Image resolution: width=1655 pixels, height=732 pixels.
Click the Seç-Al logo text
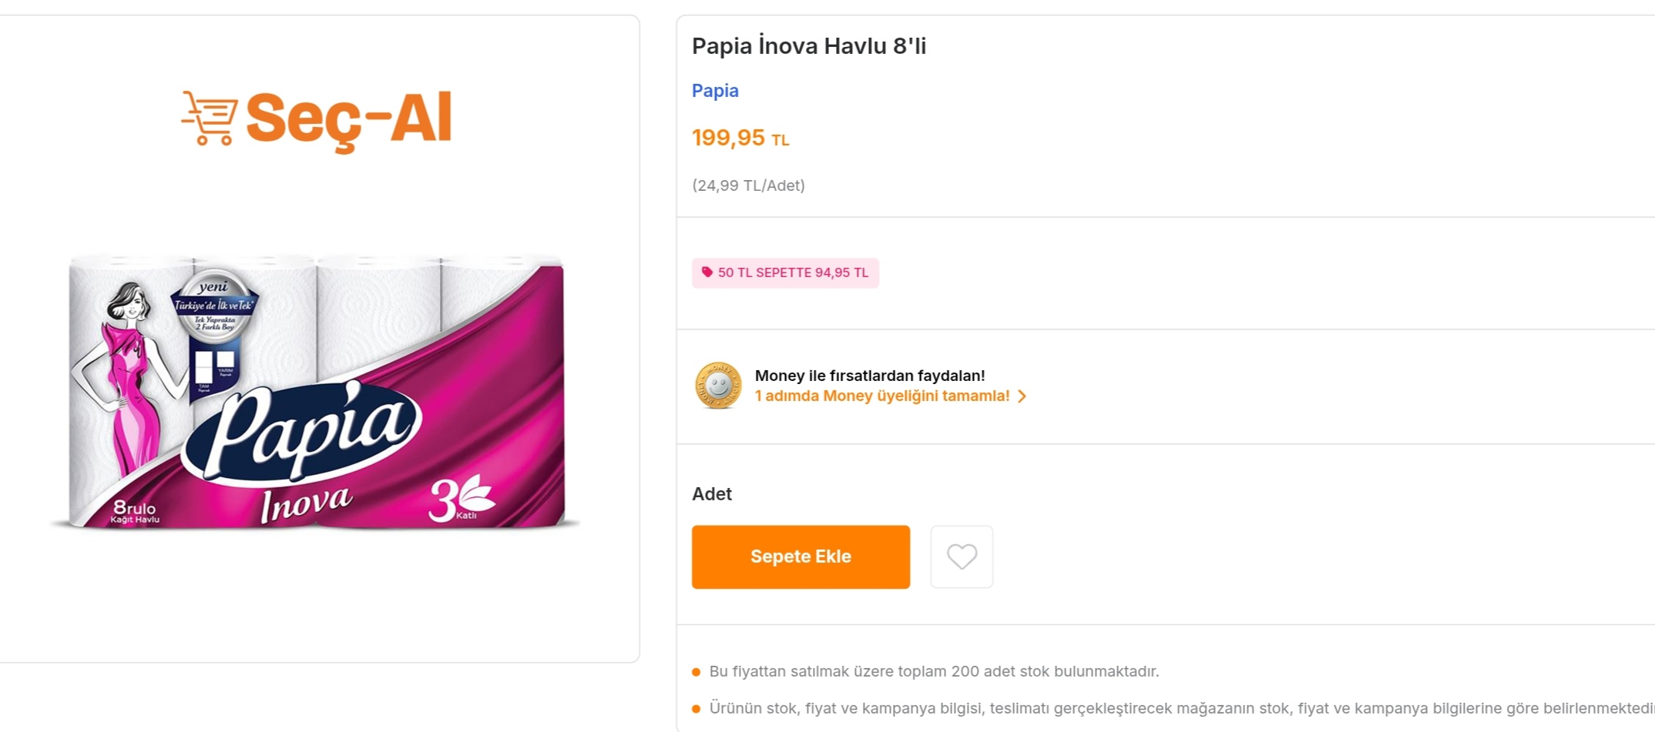click(x=351, y=115)
